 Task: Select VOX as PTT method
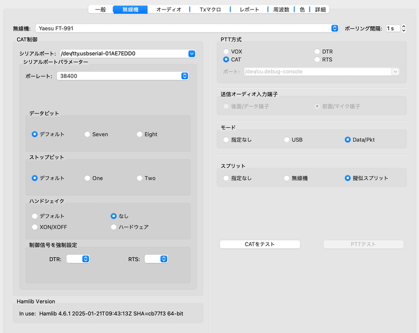[x=226, y=52]
